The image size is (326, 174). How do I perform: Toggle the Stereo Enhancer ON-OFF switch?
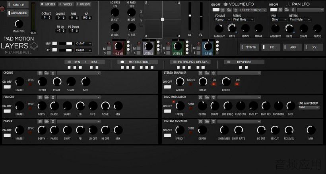[x=168, y=87]
